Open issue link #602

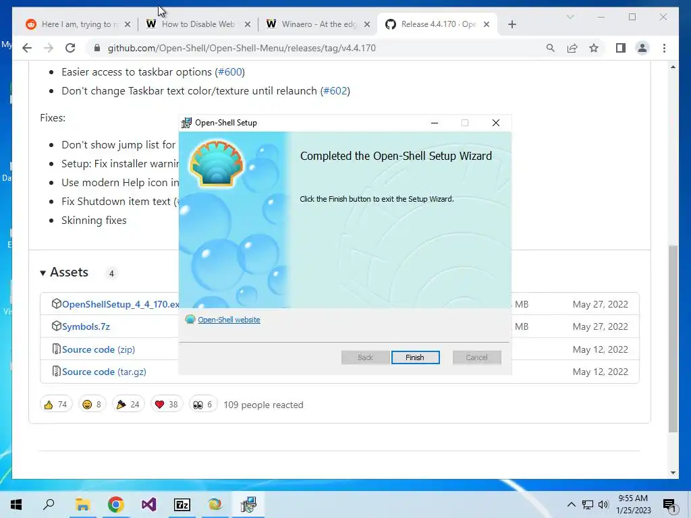pyautogui.click(x=335, y=91)
